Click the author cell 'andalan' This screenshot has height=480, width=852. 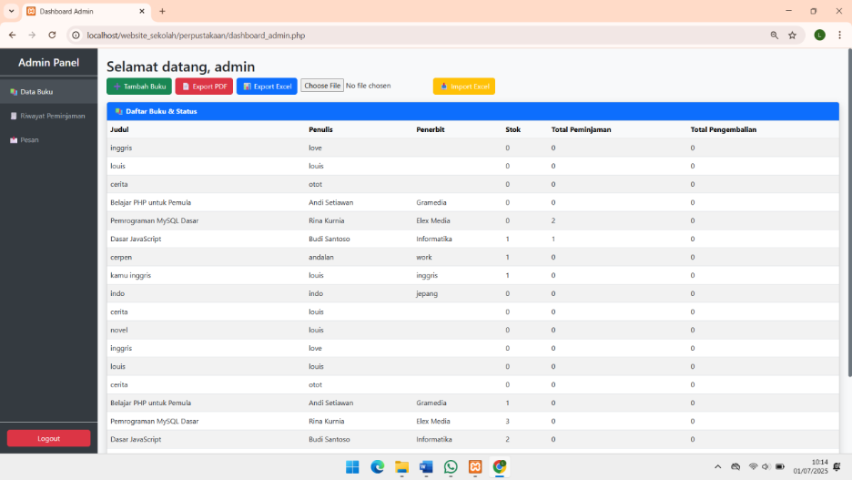click(x=321, y=257)
